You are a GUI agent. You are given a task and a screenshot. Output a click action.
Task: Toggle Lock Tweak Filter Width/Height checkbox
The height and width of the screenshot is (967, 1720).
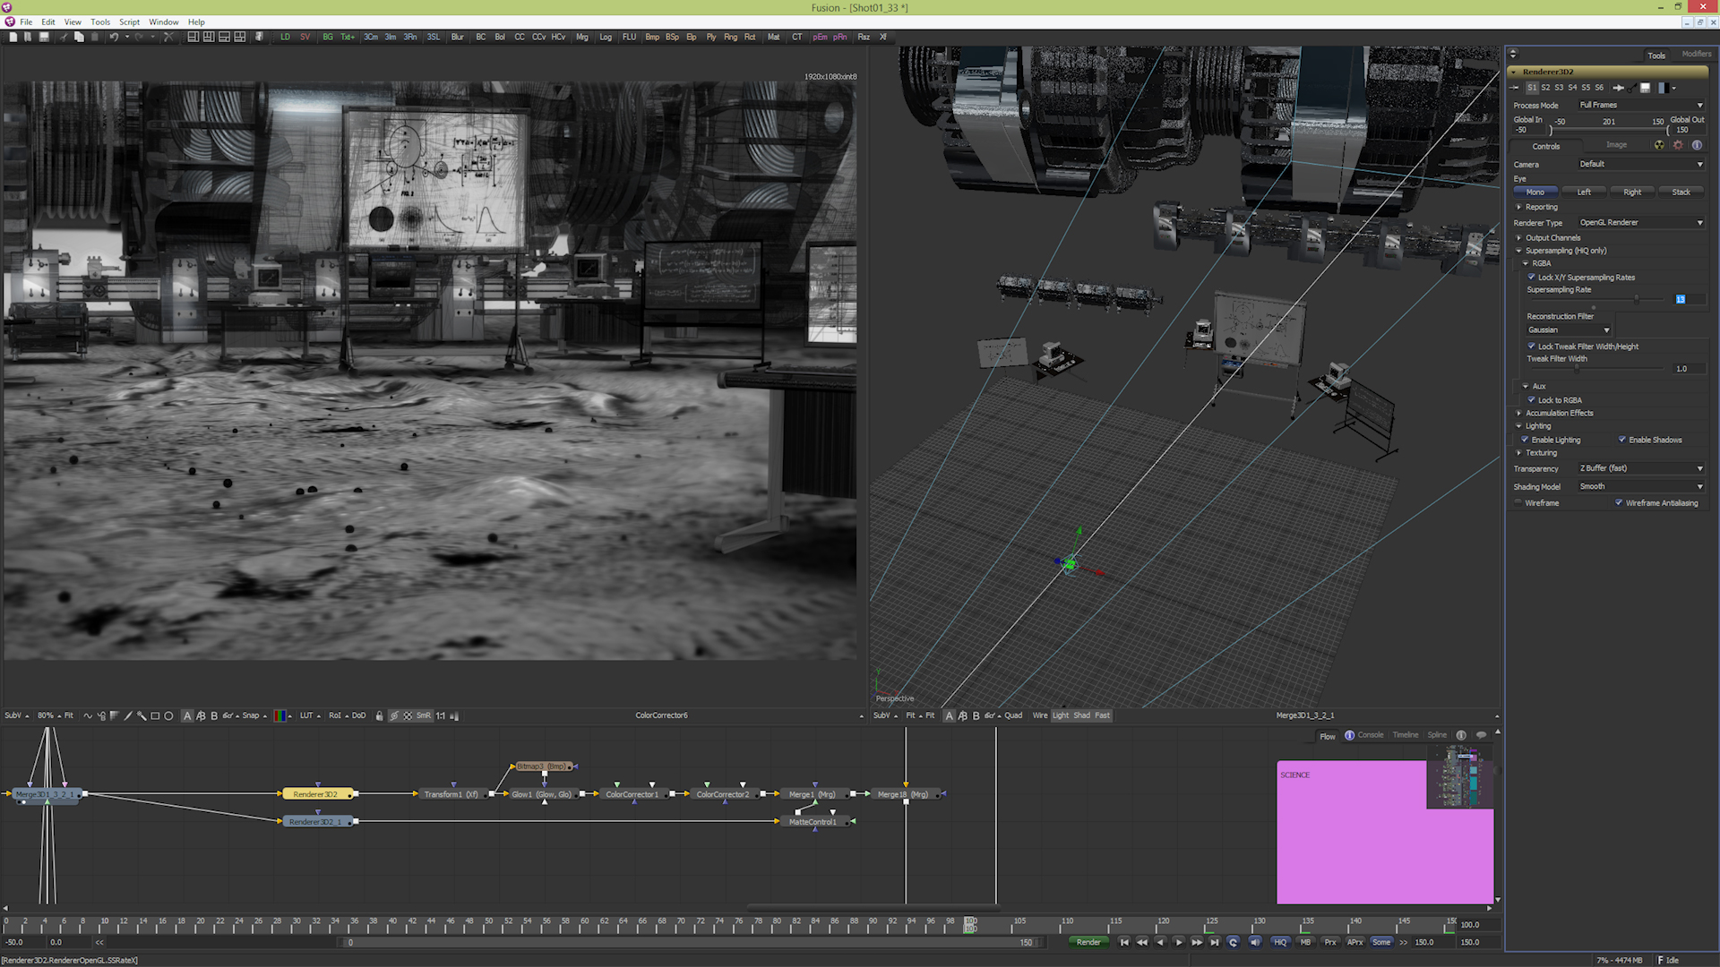click(1532, 347)
